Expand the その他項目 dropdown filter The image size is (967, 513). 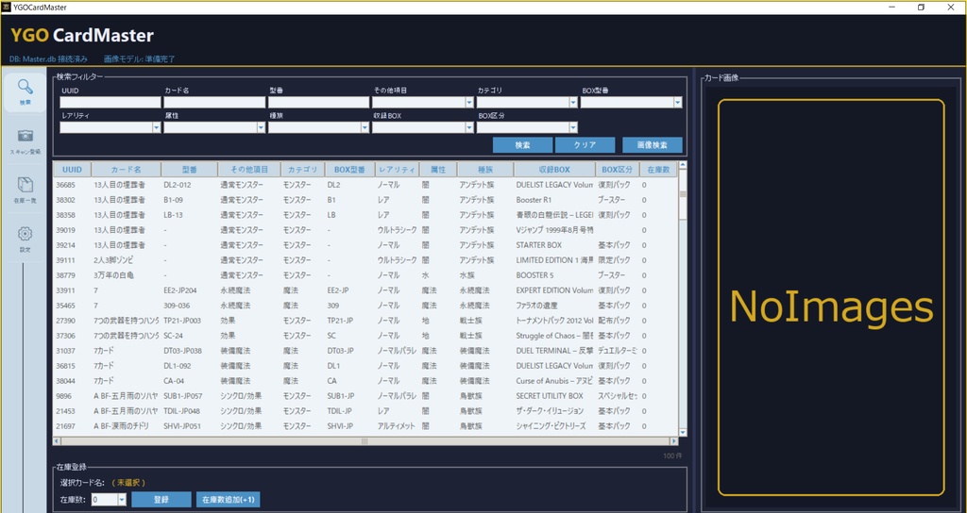point(470,103)
